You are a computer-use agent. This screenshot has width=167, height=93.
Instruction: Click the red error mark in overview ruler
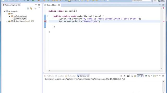coord(164,21)
